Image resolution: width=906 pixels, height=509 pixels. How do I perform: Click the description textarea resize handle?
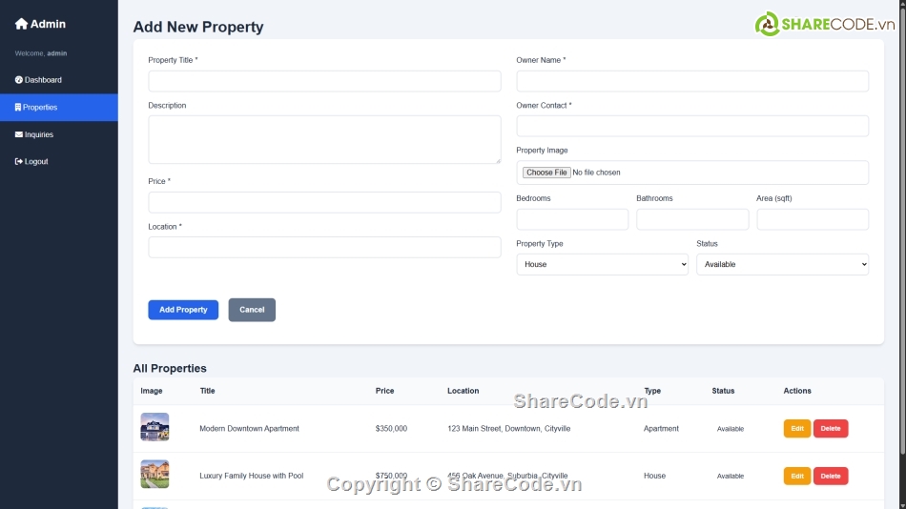click(x=498, y=161)
